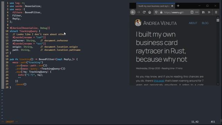Maximize the Firefox window
222x125 pixels.
click(207, 6)
